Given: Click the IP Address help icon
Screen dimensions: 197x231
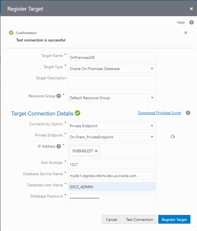Looking at the screenshot, I should [x=58, y=146].
